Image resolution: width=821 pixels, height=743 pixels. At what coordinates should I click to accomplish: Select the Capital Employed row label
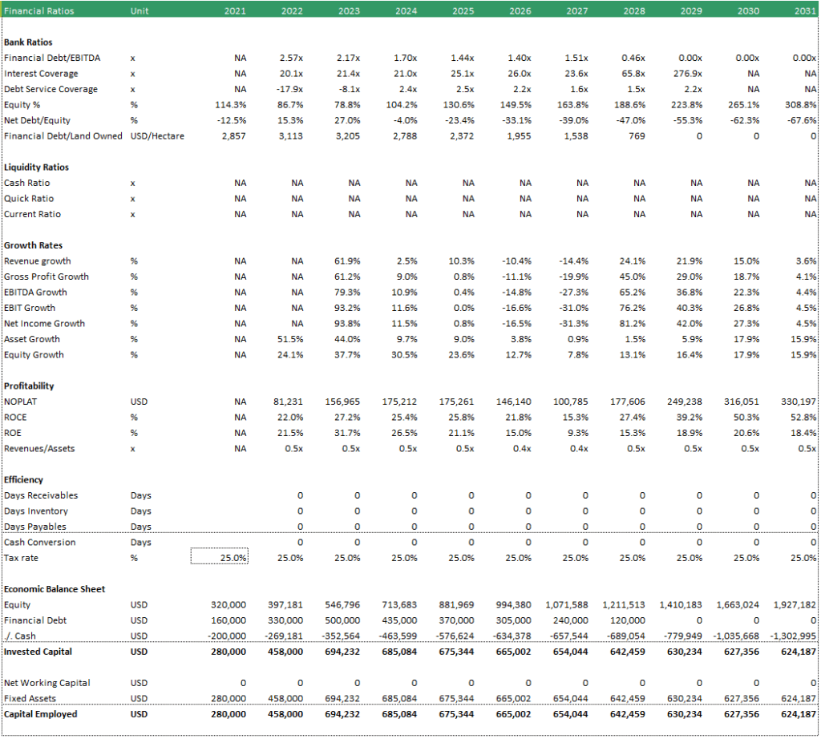(x=40, y=715)
